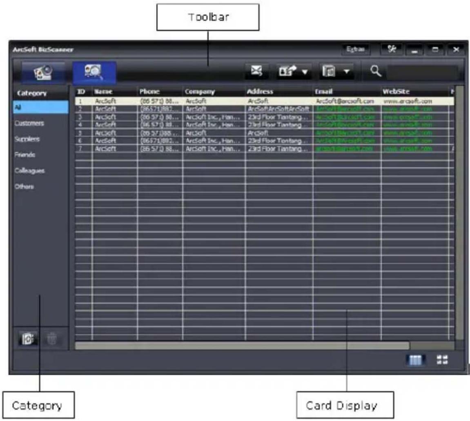Select row 6 Company cell

click(x=213, y=140)
